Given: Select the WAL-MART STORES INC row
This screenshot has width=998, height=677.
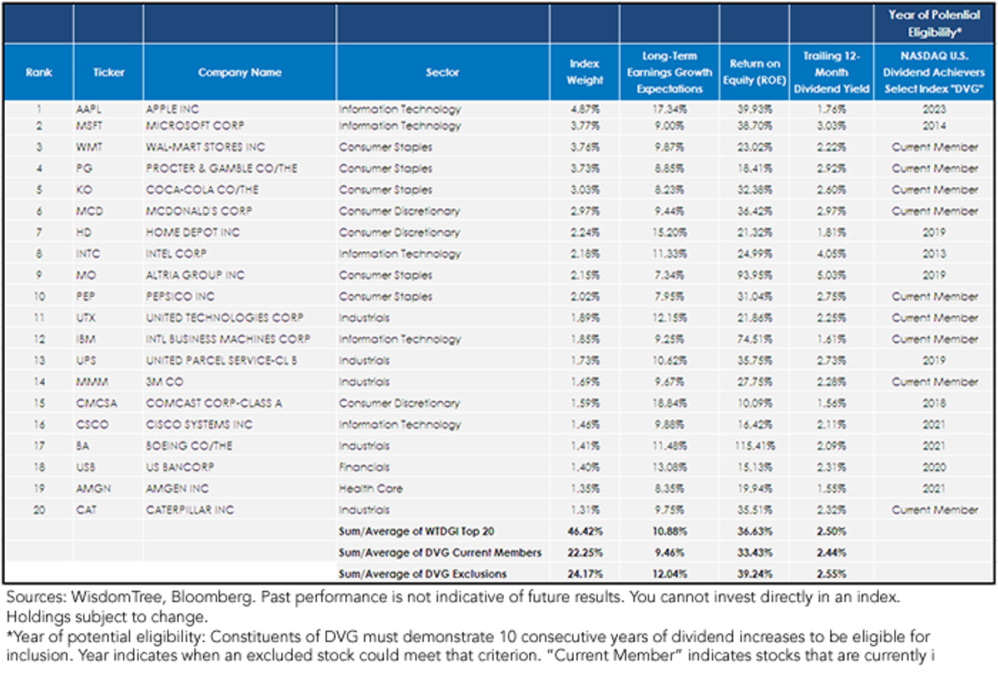Looking at the screenshot, I should click(x=499, y=147).
